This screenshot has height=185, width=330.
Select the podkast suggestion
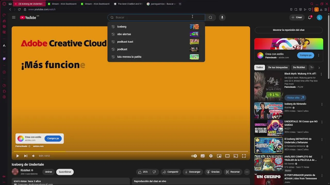click(156, 49)
